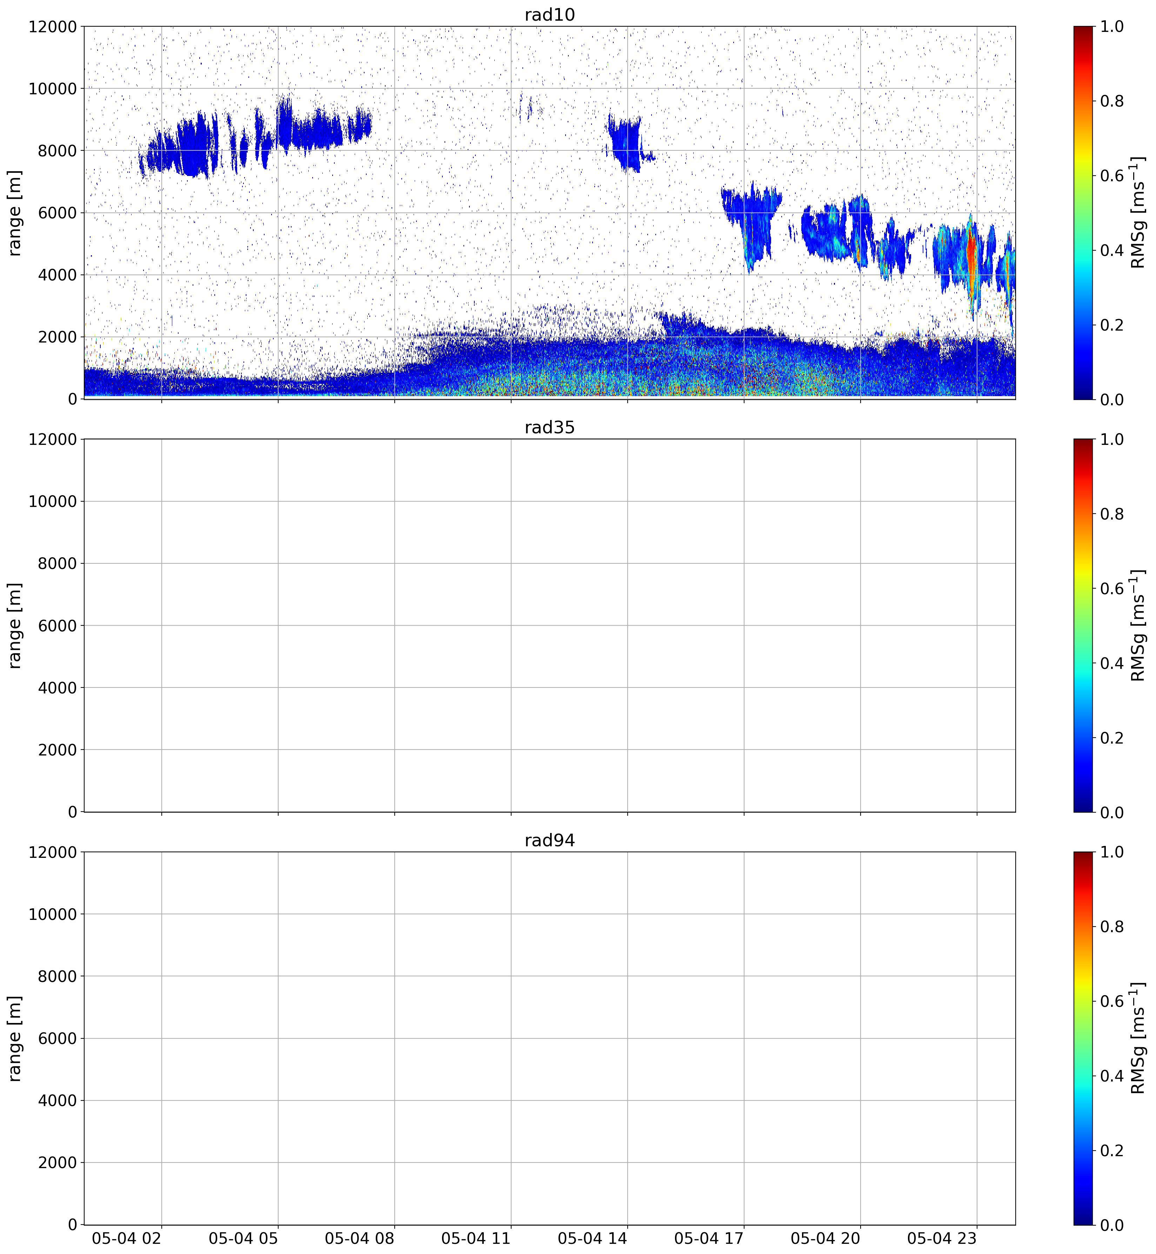Click the 6000 range tick of rad35
This screenshot has width=1156, height=1254.
tap(57, 626)
